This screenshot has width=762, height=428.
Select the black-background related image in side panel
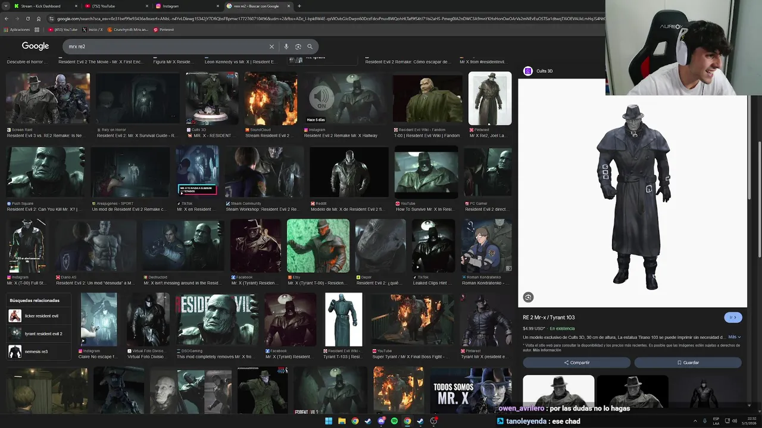point(632,391)
